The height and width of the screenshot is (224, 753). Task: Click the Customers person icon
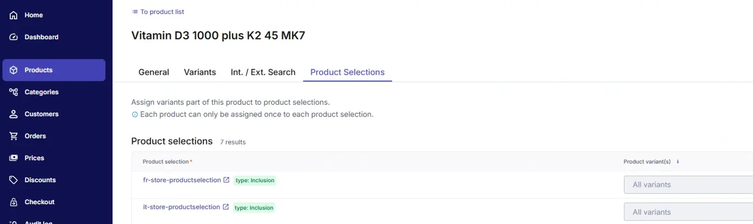[x=14, y=114]
